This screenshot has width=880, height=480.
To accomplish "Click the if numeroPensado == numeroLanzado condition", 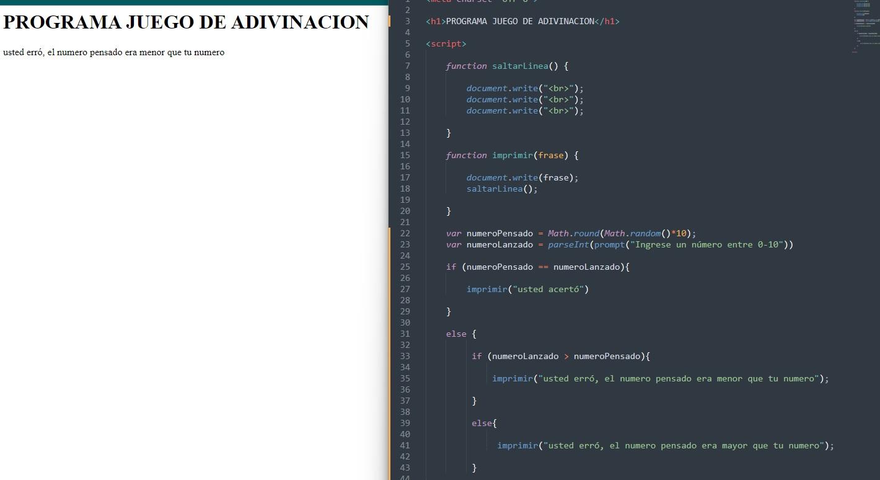I will click(538, 267).
